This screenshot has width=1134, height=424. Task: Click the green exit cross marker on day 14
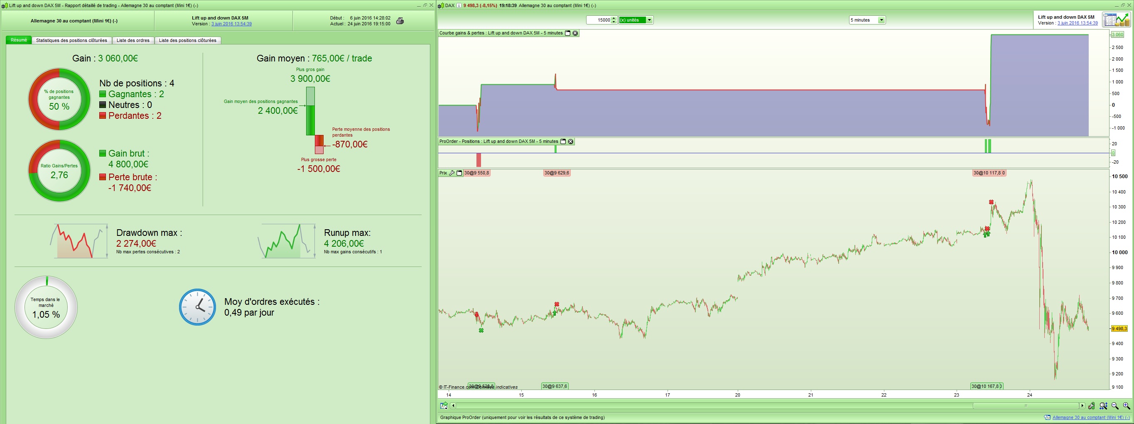pos(481,330)
